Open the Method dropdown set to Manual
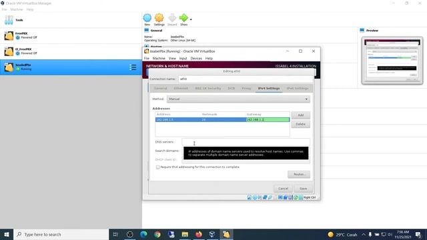The height and width of the screenshot is (240, 427). click(x=238, y=99)
